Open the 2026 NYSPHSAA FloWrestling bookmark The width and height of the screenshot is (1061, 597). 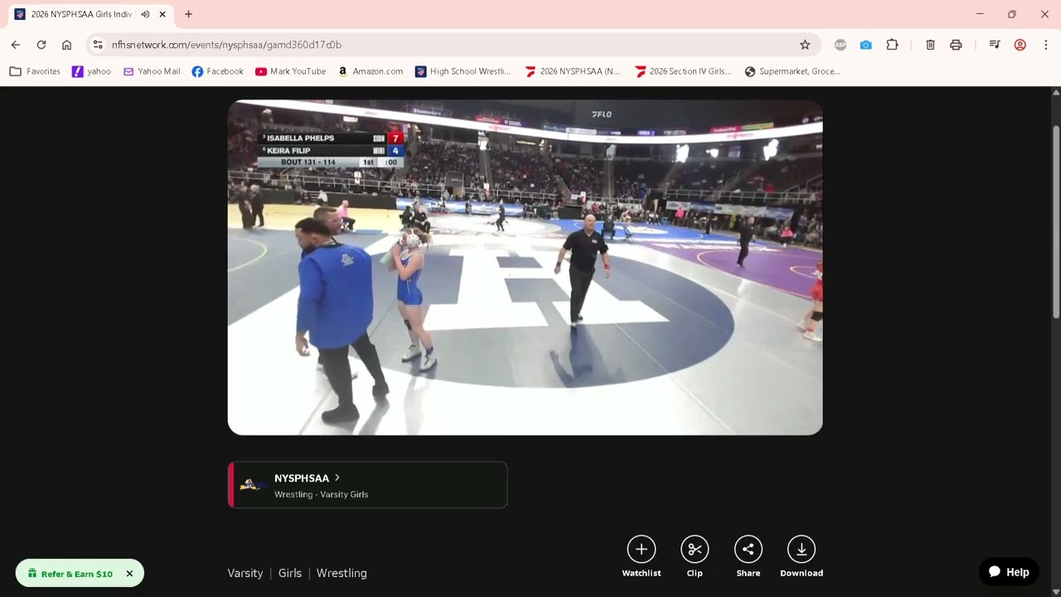[573, 71]
